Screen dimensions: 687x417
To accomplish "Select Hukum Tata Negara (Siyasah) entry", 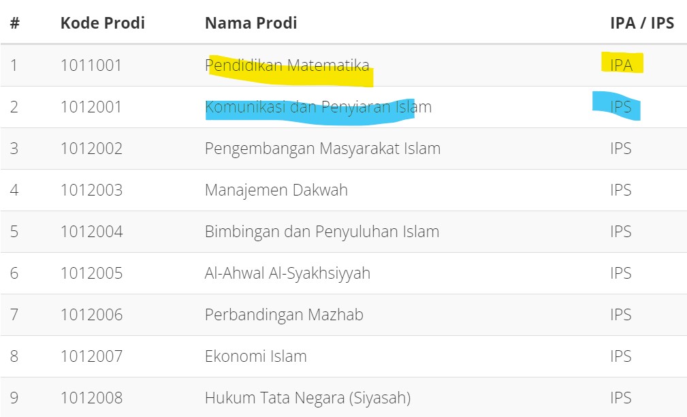I will (x=308, y=398).
